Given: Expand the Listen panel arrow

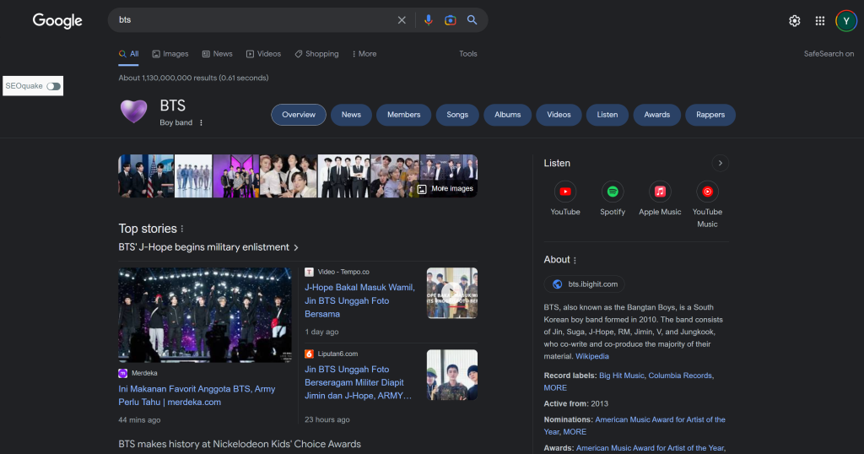Looking at the screenshot, I should tap(720, 163).
